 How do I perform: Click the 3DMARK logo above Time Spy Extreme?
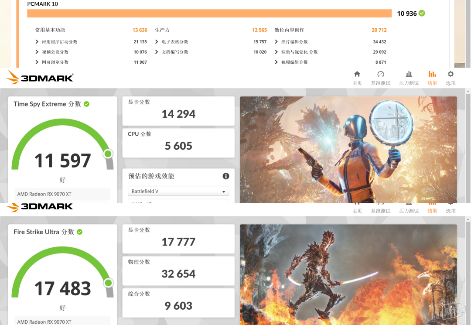tap(40, 77)
